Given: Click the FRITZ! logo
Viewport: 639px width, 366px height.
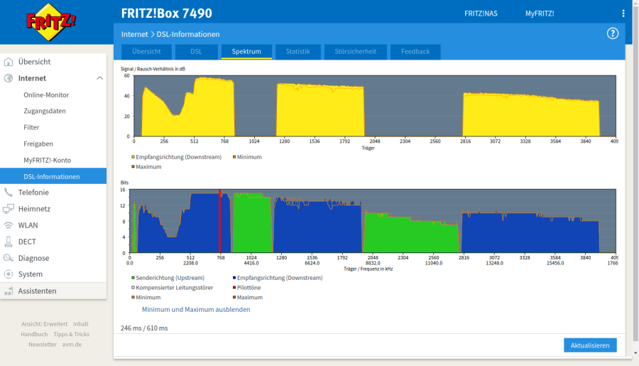Looking at the screenshot, I should click(51, 22).
